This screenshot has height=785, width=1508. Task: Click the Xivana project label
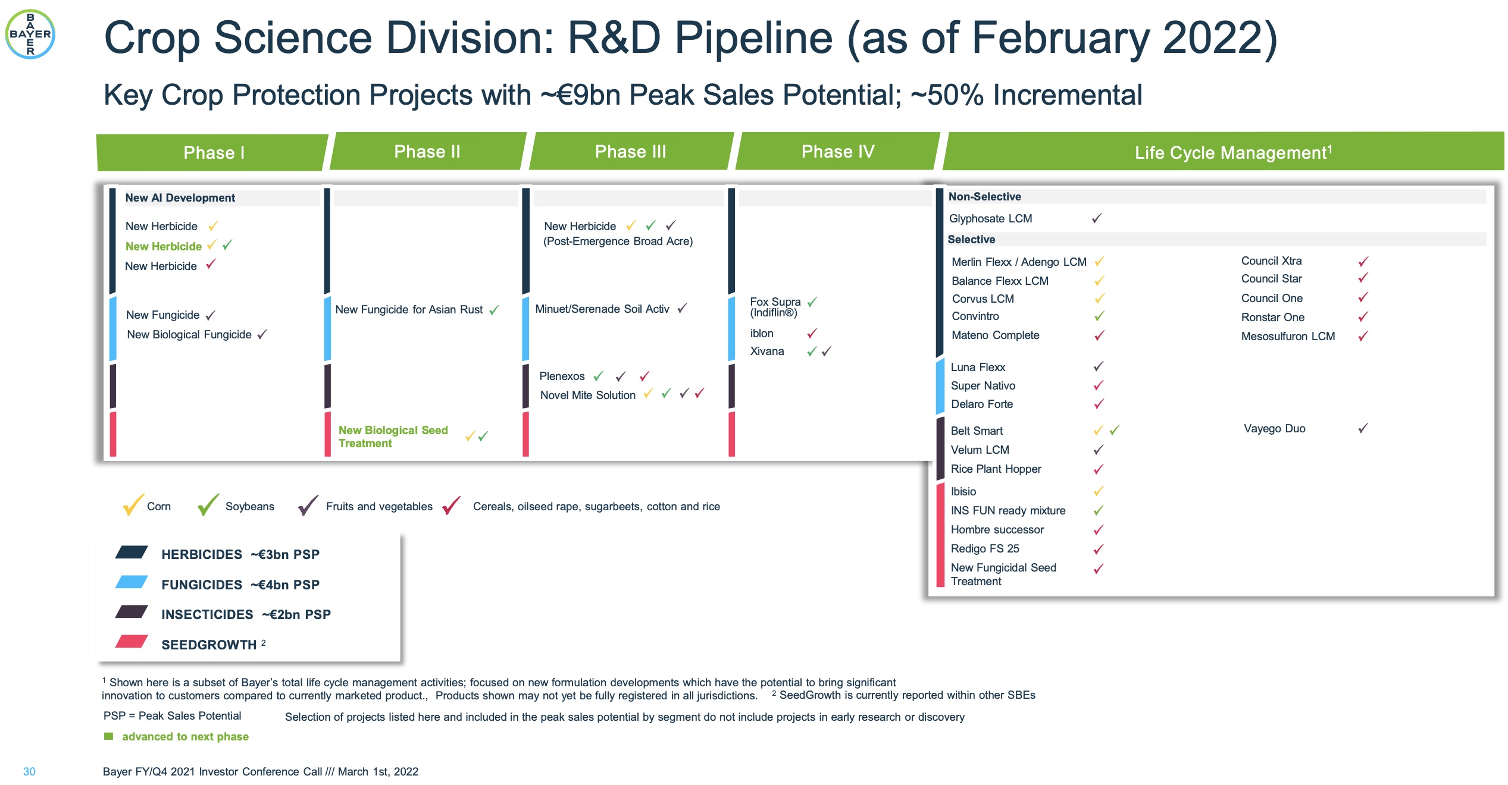pyautogui.click(x=766, y=351)
